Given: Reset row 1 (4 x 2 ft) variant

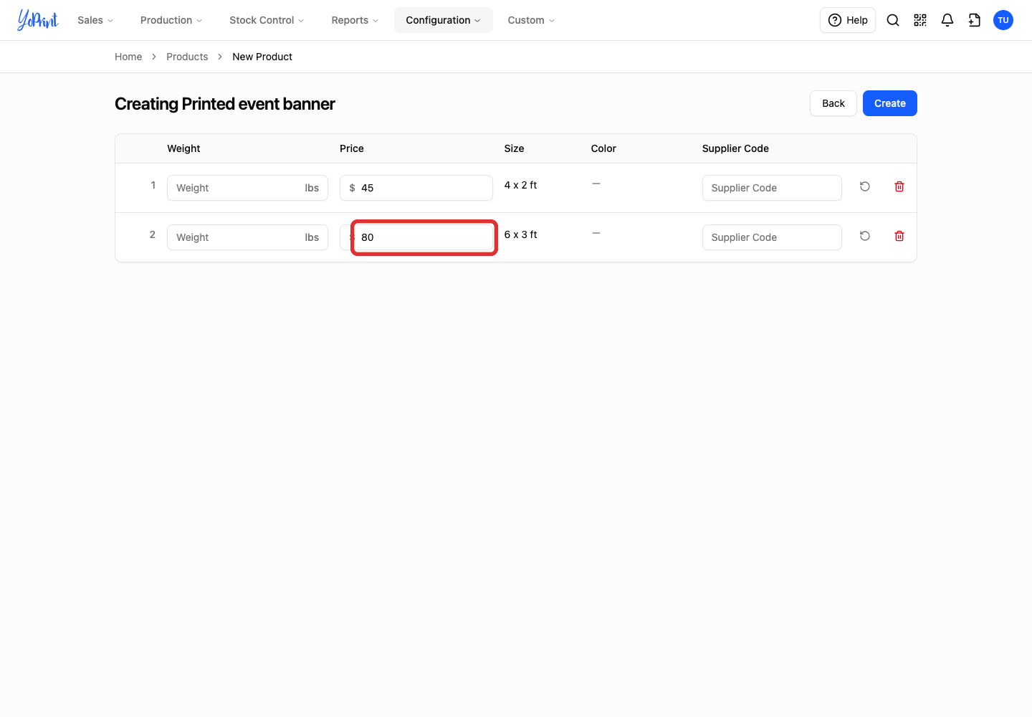Looking at the screenshot, I should (x=865, y=186).
